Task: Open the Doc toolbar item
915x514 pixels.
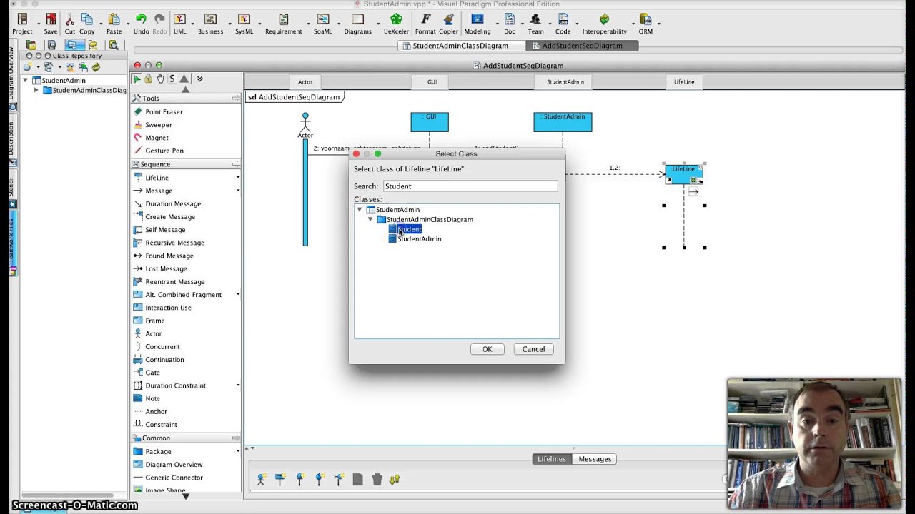Action: coord(509,24)
